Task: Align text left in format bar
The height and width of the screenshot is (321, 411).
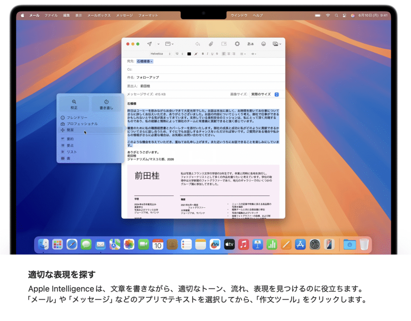Action: point(224,54)
